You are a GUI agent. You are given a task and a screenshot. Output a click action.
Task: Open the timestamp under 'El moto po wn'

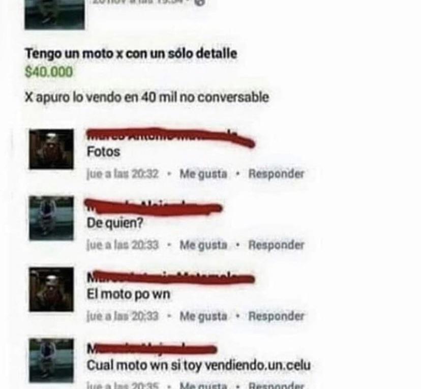(x=123, y=316)
